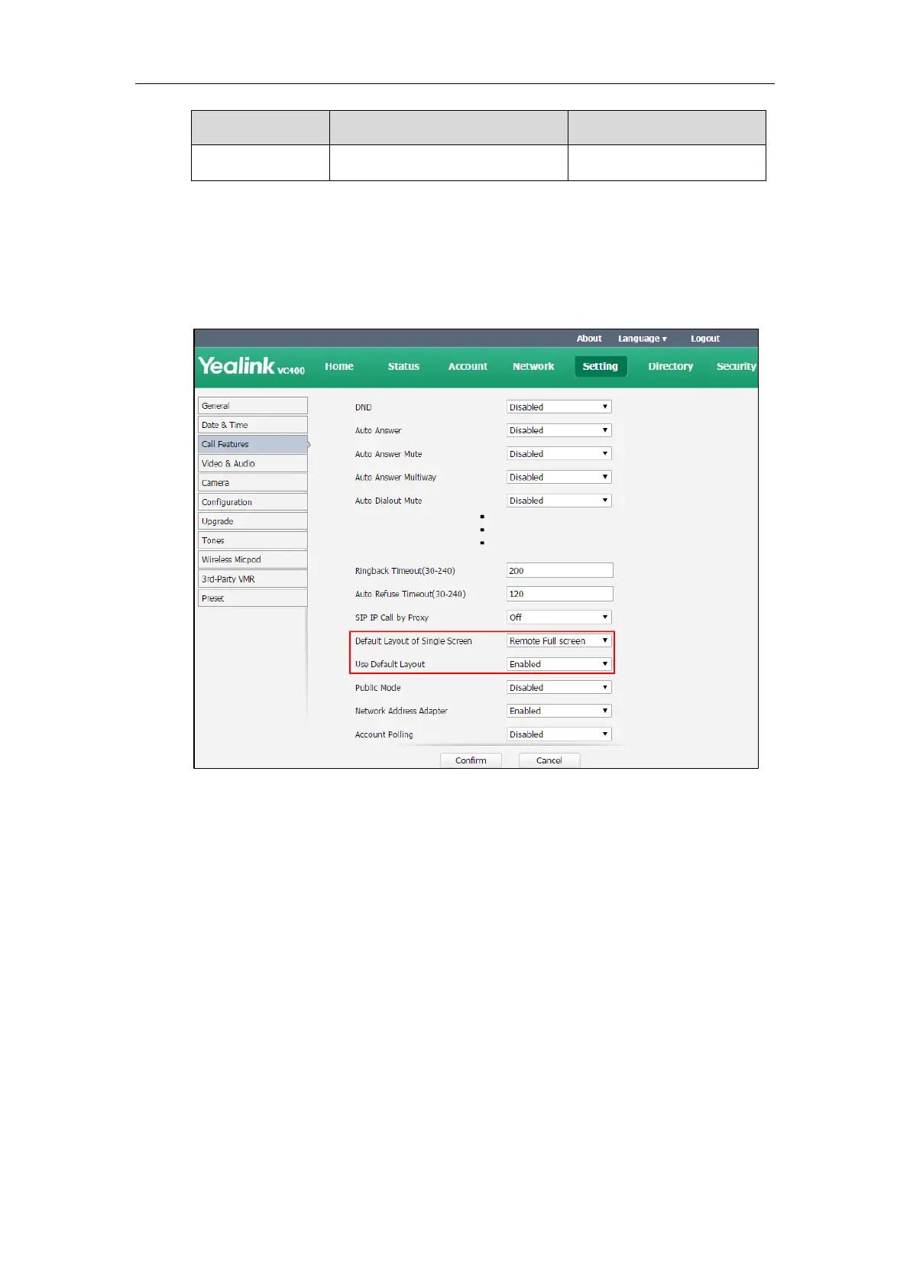Open the Home tab
Screen dimensions: 910x1287
(x=338, y=366)
